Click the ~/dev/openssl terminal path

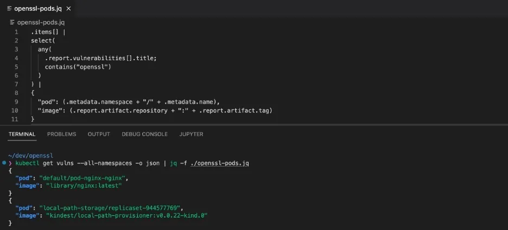tap(30, 156)
